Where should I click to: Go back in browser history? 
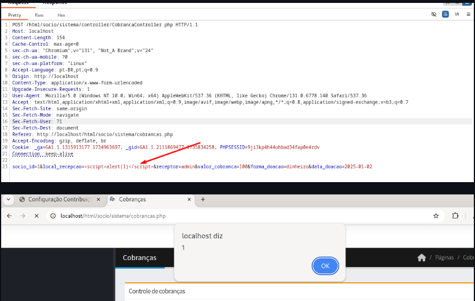pyautogui.click(x=9, y=216)
